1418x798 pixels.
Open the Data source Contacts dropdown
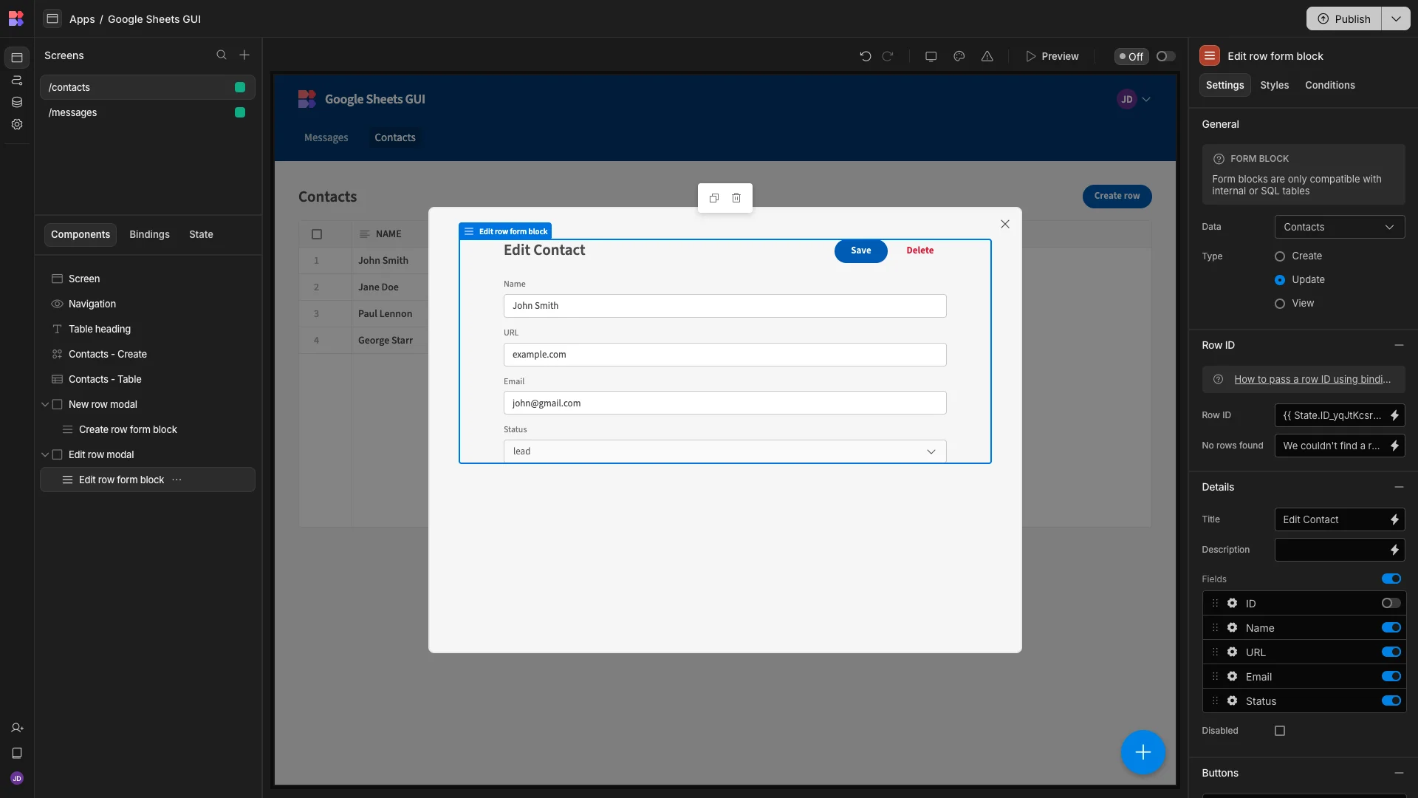(1340, 227)
